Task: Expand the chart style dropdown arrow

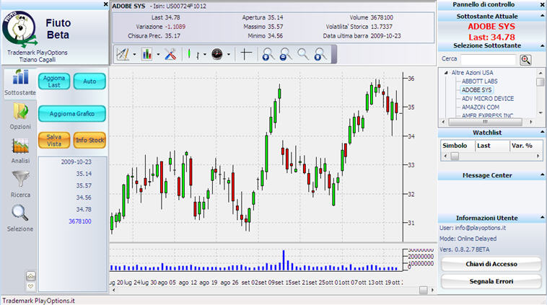Action: (205, 54)
